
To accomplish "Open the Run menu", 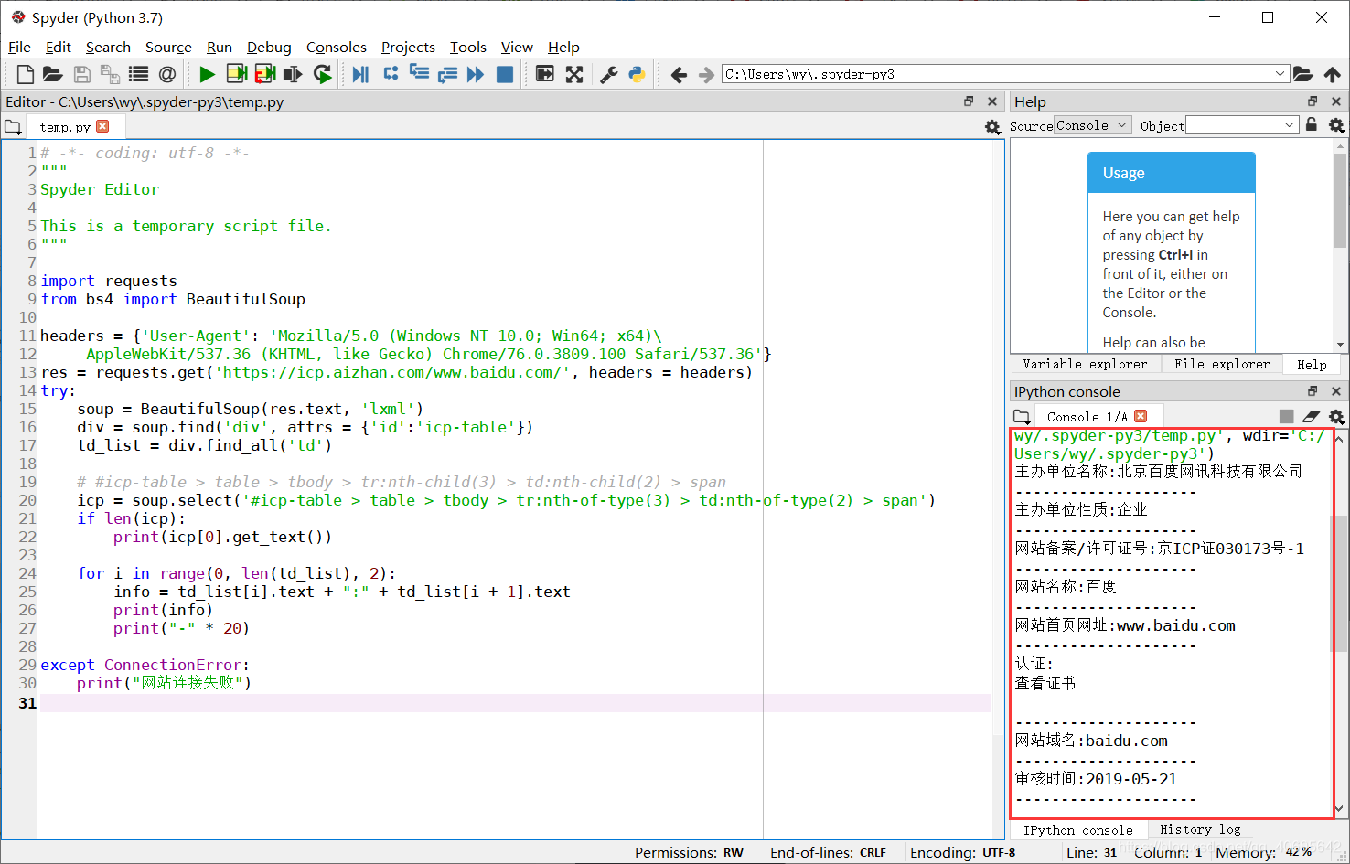I will coord(220,47).
